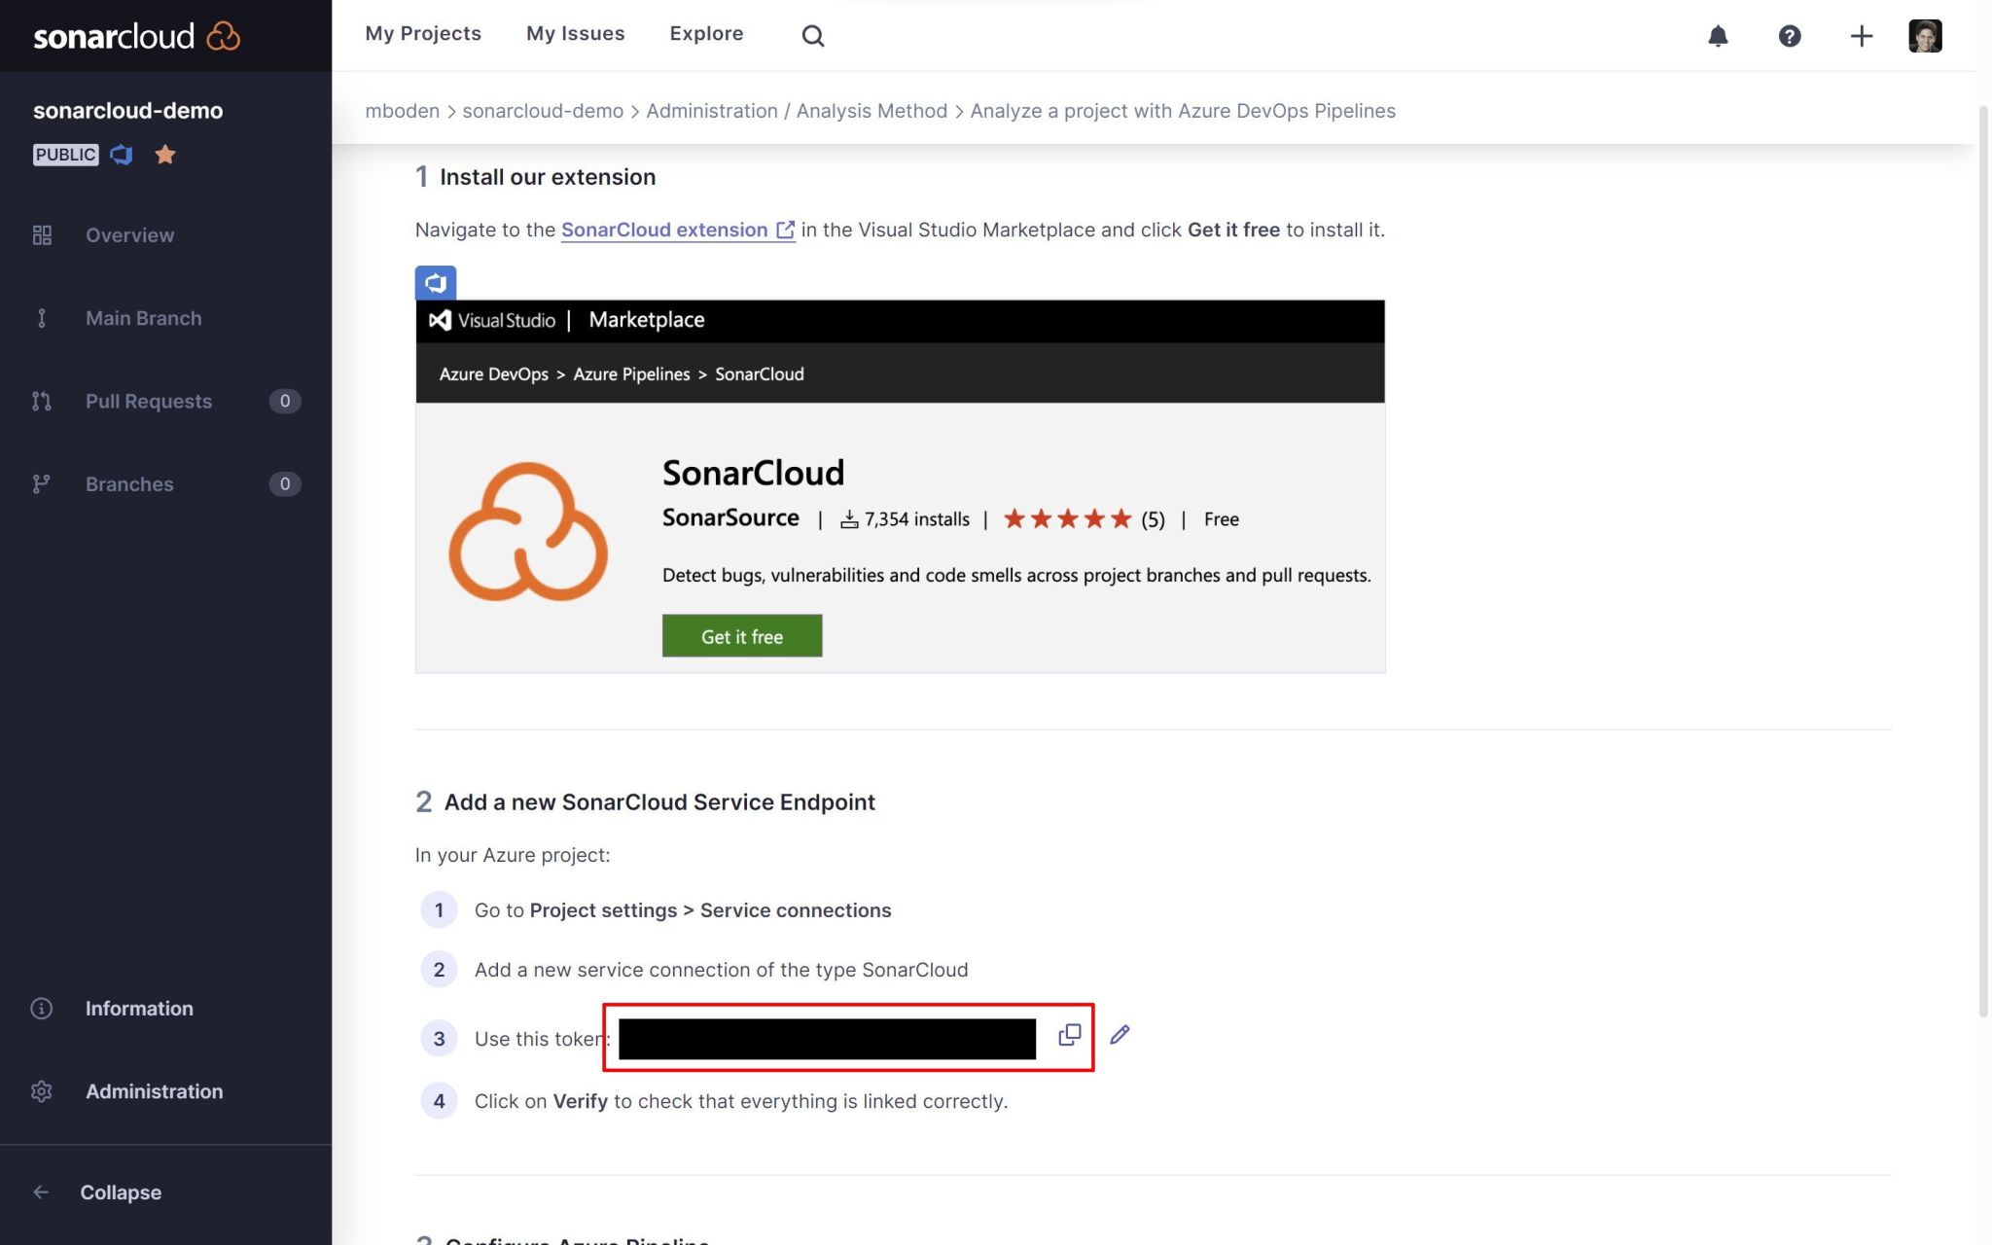Open Pull Requests from the sidebar
Image resolution: width=1992 pixels, height=1245 pixels.
pos(149,401)
